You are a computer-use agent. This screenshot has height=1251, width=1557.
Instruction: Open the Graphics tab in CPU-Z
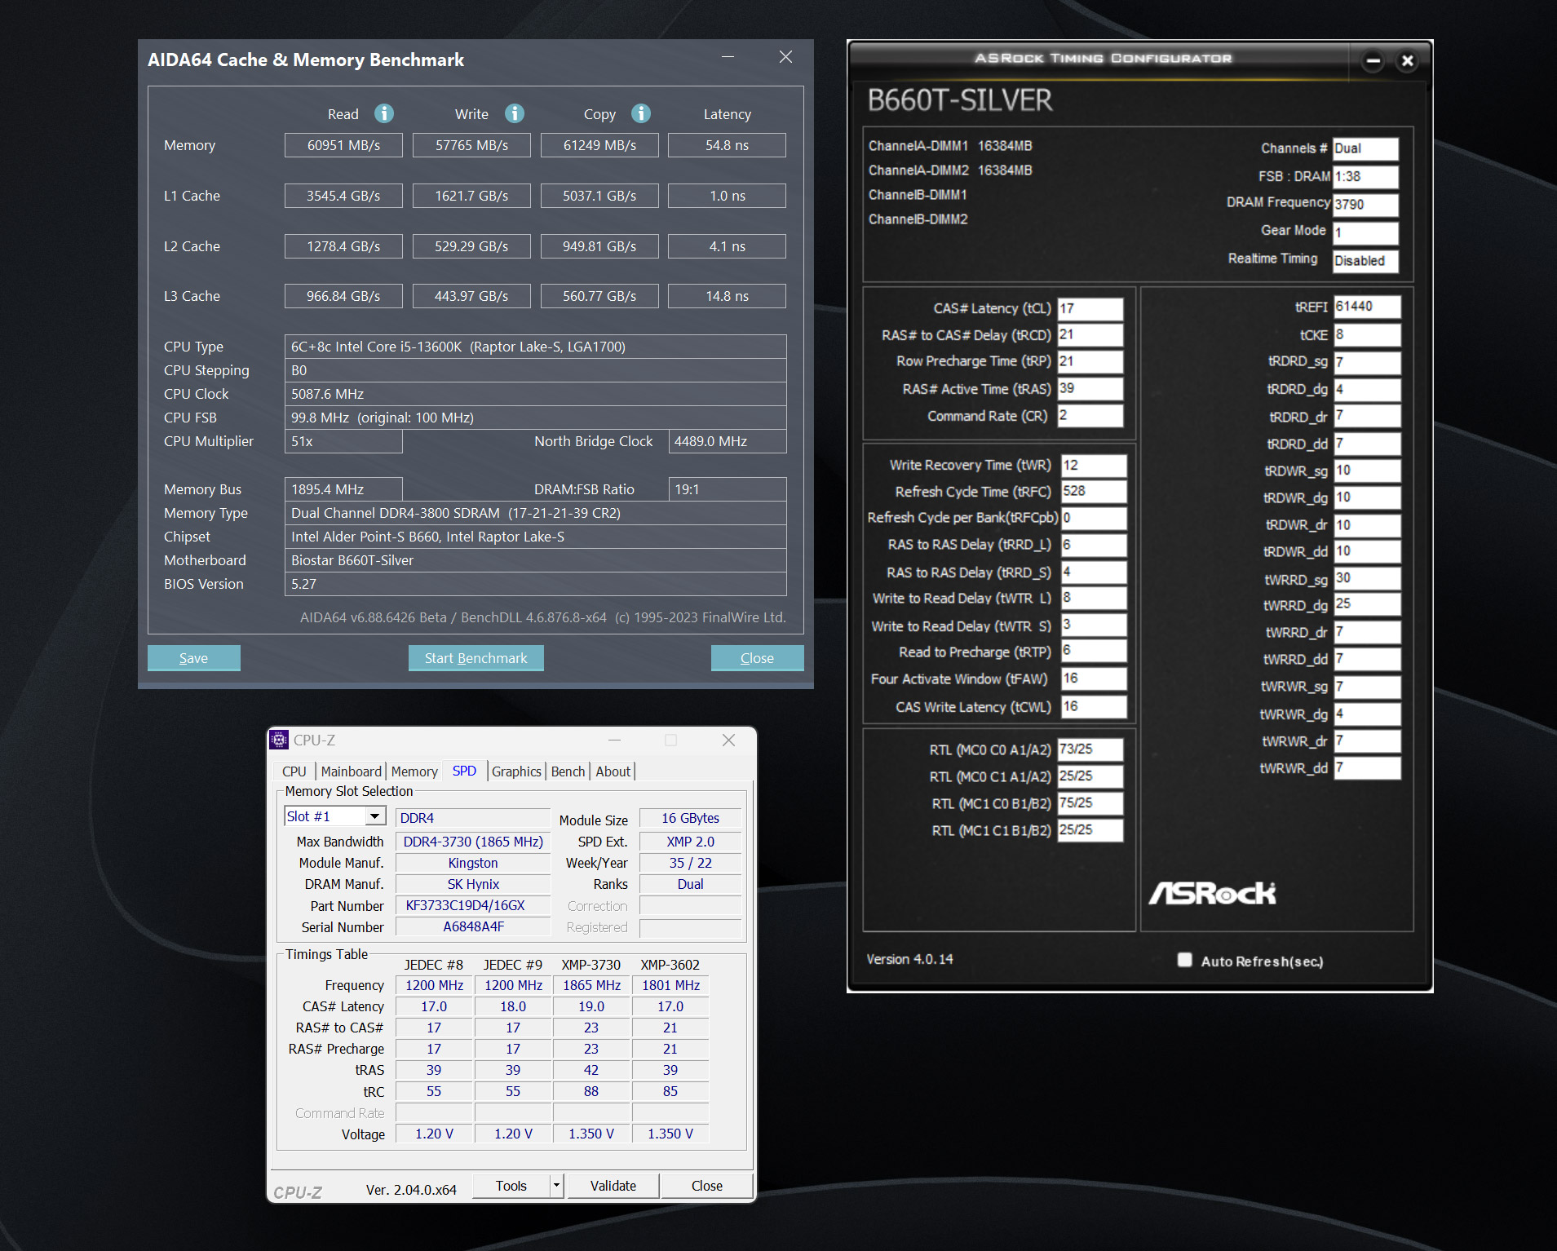pos(516,771)
